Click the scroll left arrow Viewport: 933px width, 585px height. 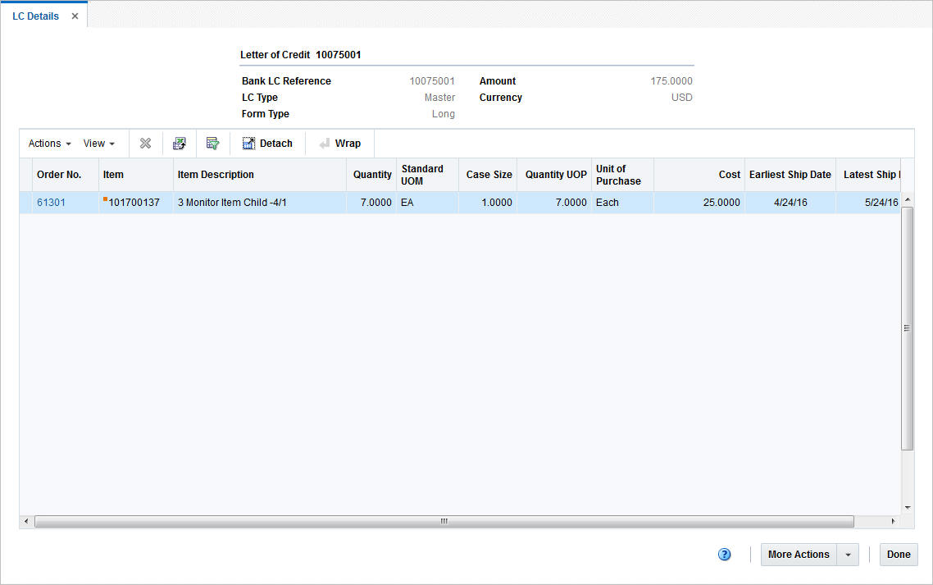point(25,521)
